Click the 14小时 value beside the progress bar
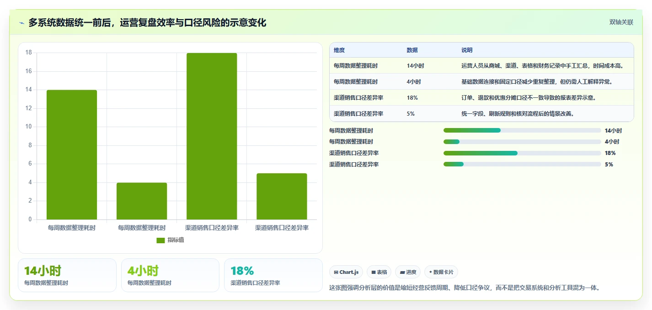 613,130
